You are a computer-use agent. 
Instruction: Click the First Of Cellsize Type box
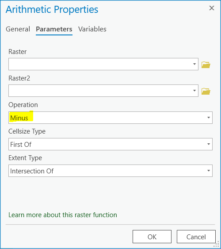(110, 144)
